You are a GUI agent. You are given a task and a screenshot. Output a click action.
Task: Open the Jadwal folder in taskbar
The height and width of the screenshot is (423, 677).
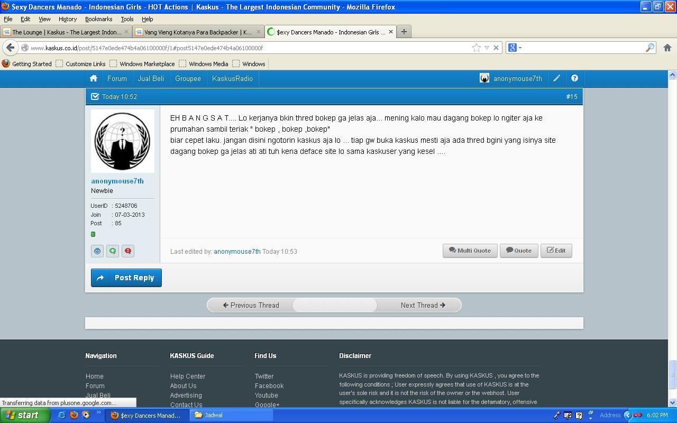pyautogui.click(x=232, y=415)
